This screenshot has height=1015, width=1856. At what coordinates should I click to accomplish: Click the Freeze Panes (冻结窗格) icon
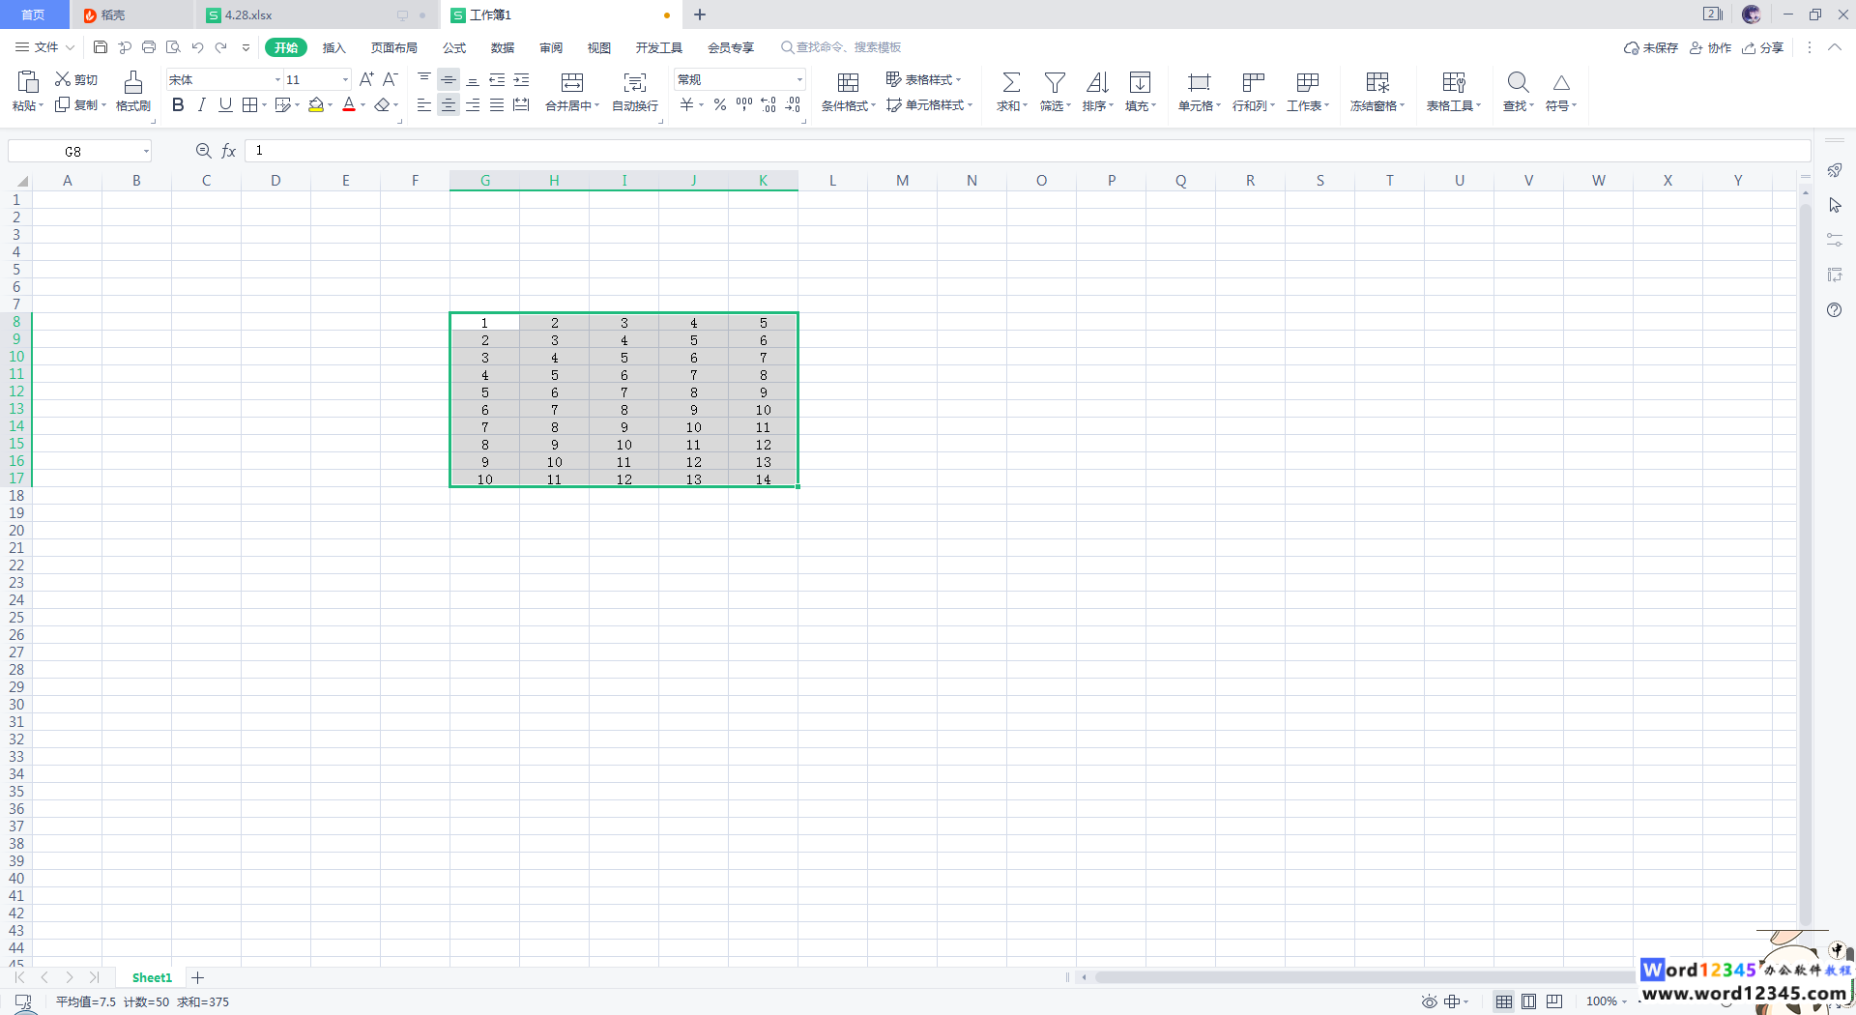coord(1377,82)
